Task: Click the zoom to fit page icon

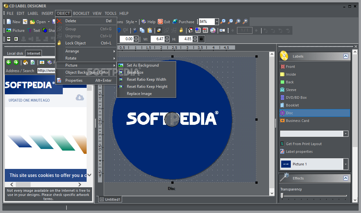Action: (x=245, y=22)
